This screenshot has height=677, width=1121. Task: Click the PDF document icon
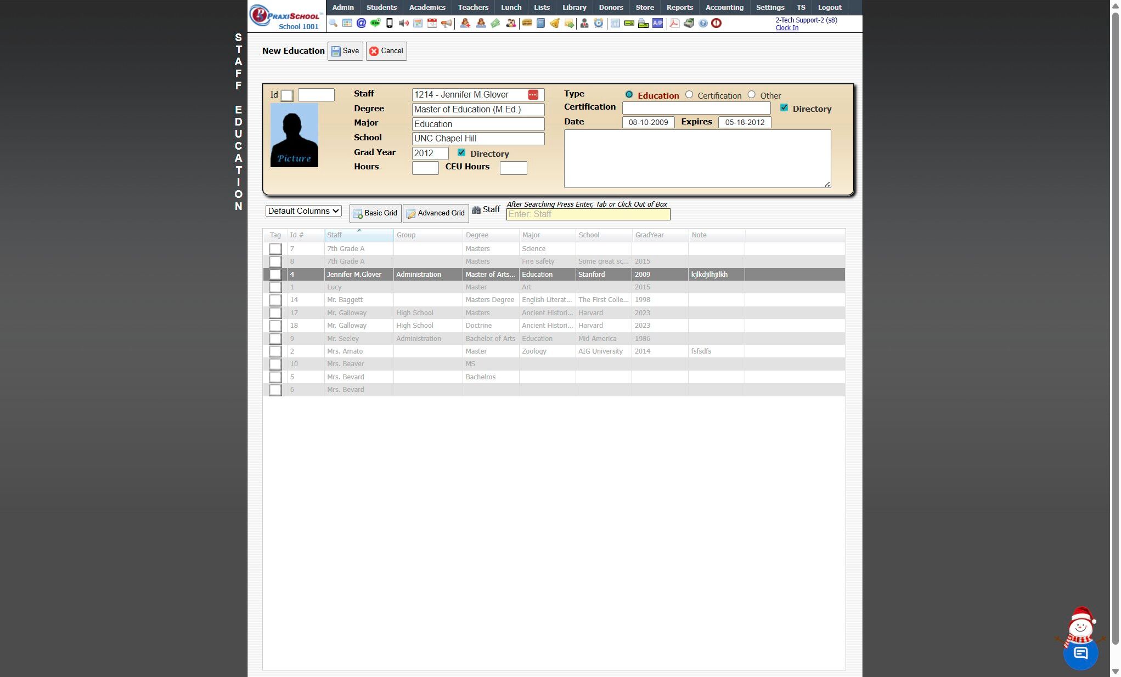coord(674,23)
